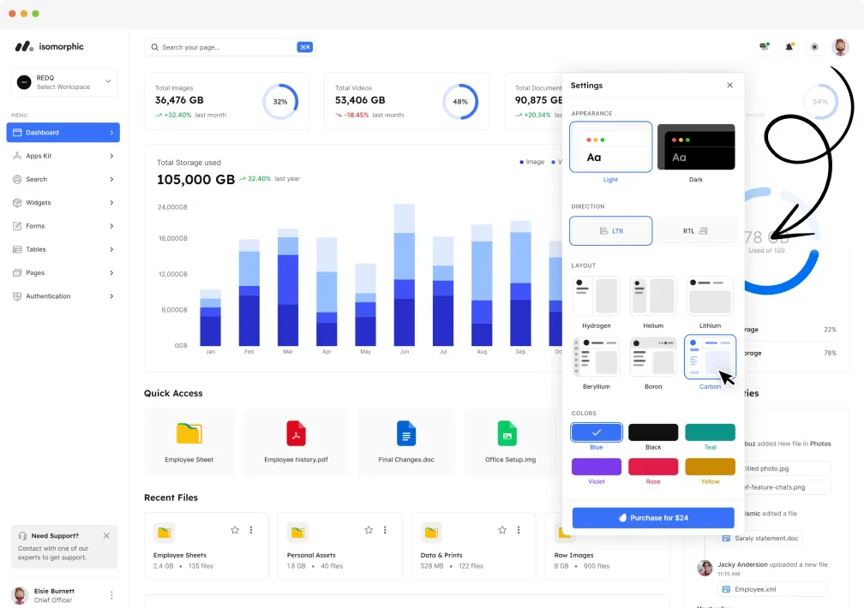Click the REDQ workspace avatar icon
Image resolution: width=864 pixels, height=608 pixels.
click(24, 82)
